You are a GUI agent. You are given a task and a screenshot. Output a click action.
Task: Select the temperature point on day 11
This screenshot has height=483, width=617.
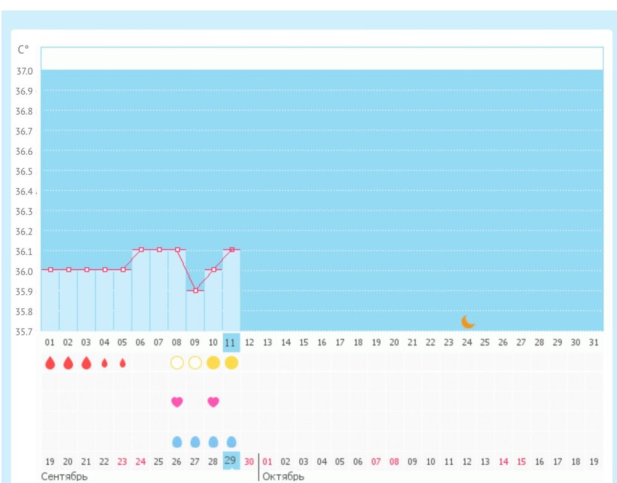pyautogui.click(x=231, y=249)
